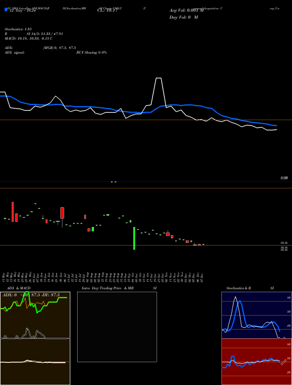Select the 'MACD: 10.18, 10.33, -0.15 C' line

pyautogui.click(x=29, y=38)
